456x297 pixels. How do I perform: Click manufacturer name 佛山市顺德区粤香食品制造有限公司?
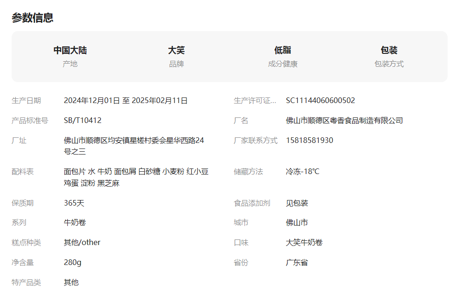pyautogui.click(x=344, y=121)
